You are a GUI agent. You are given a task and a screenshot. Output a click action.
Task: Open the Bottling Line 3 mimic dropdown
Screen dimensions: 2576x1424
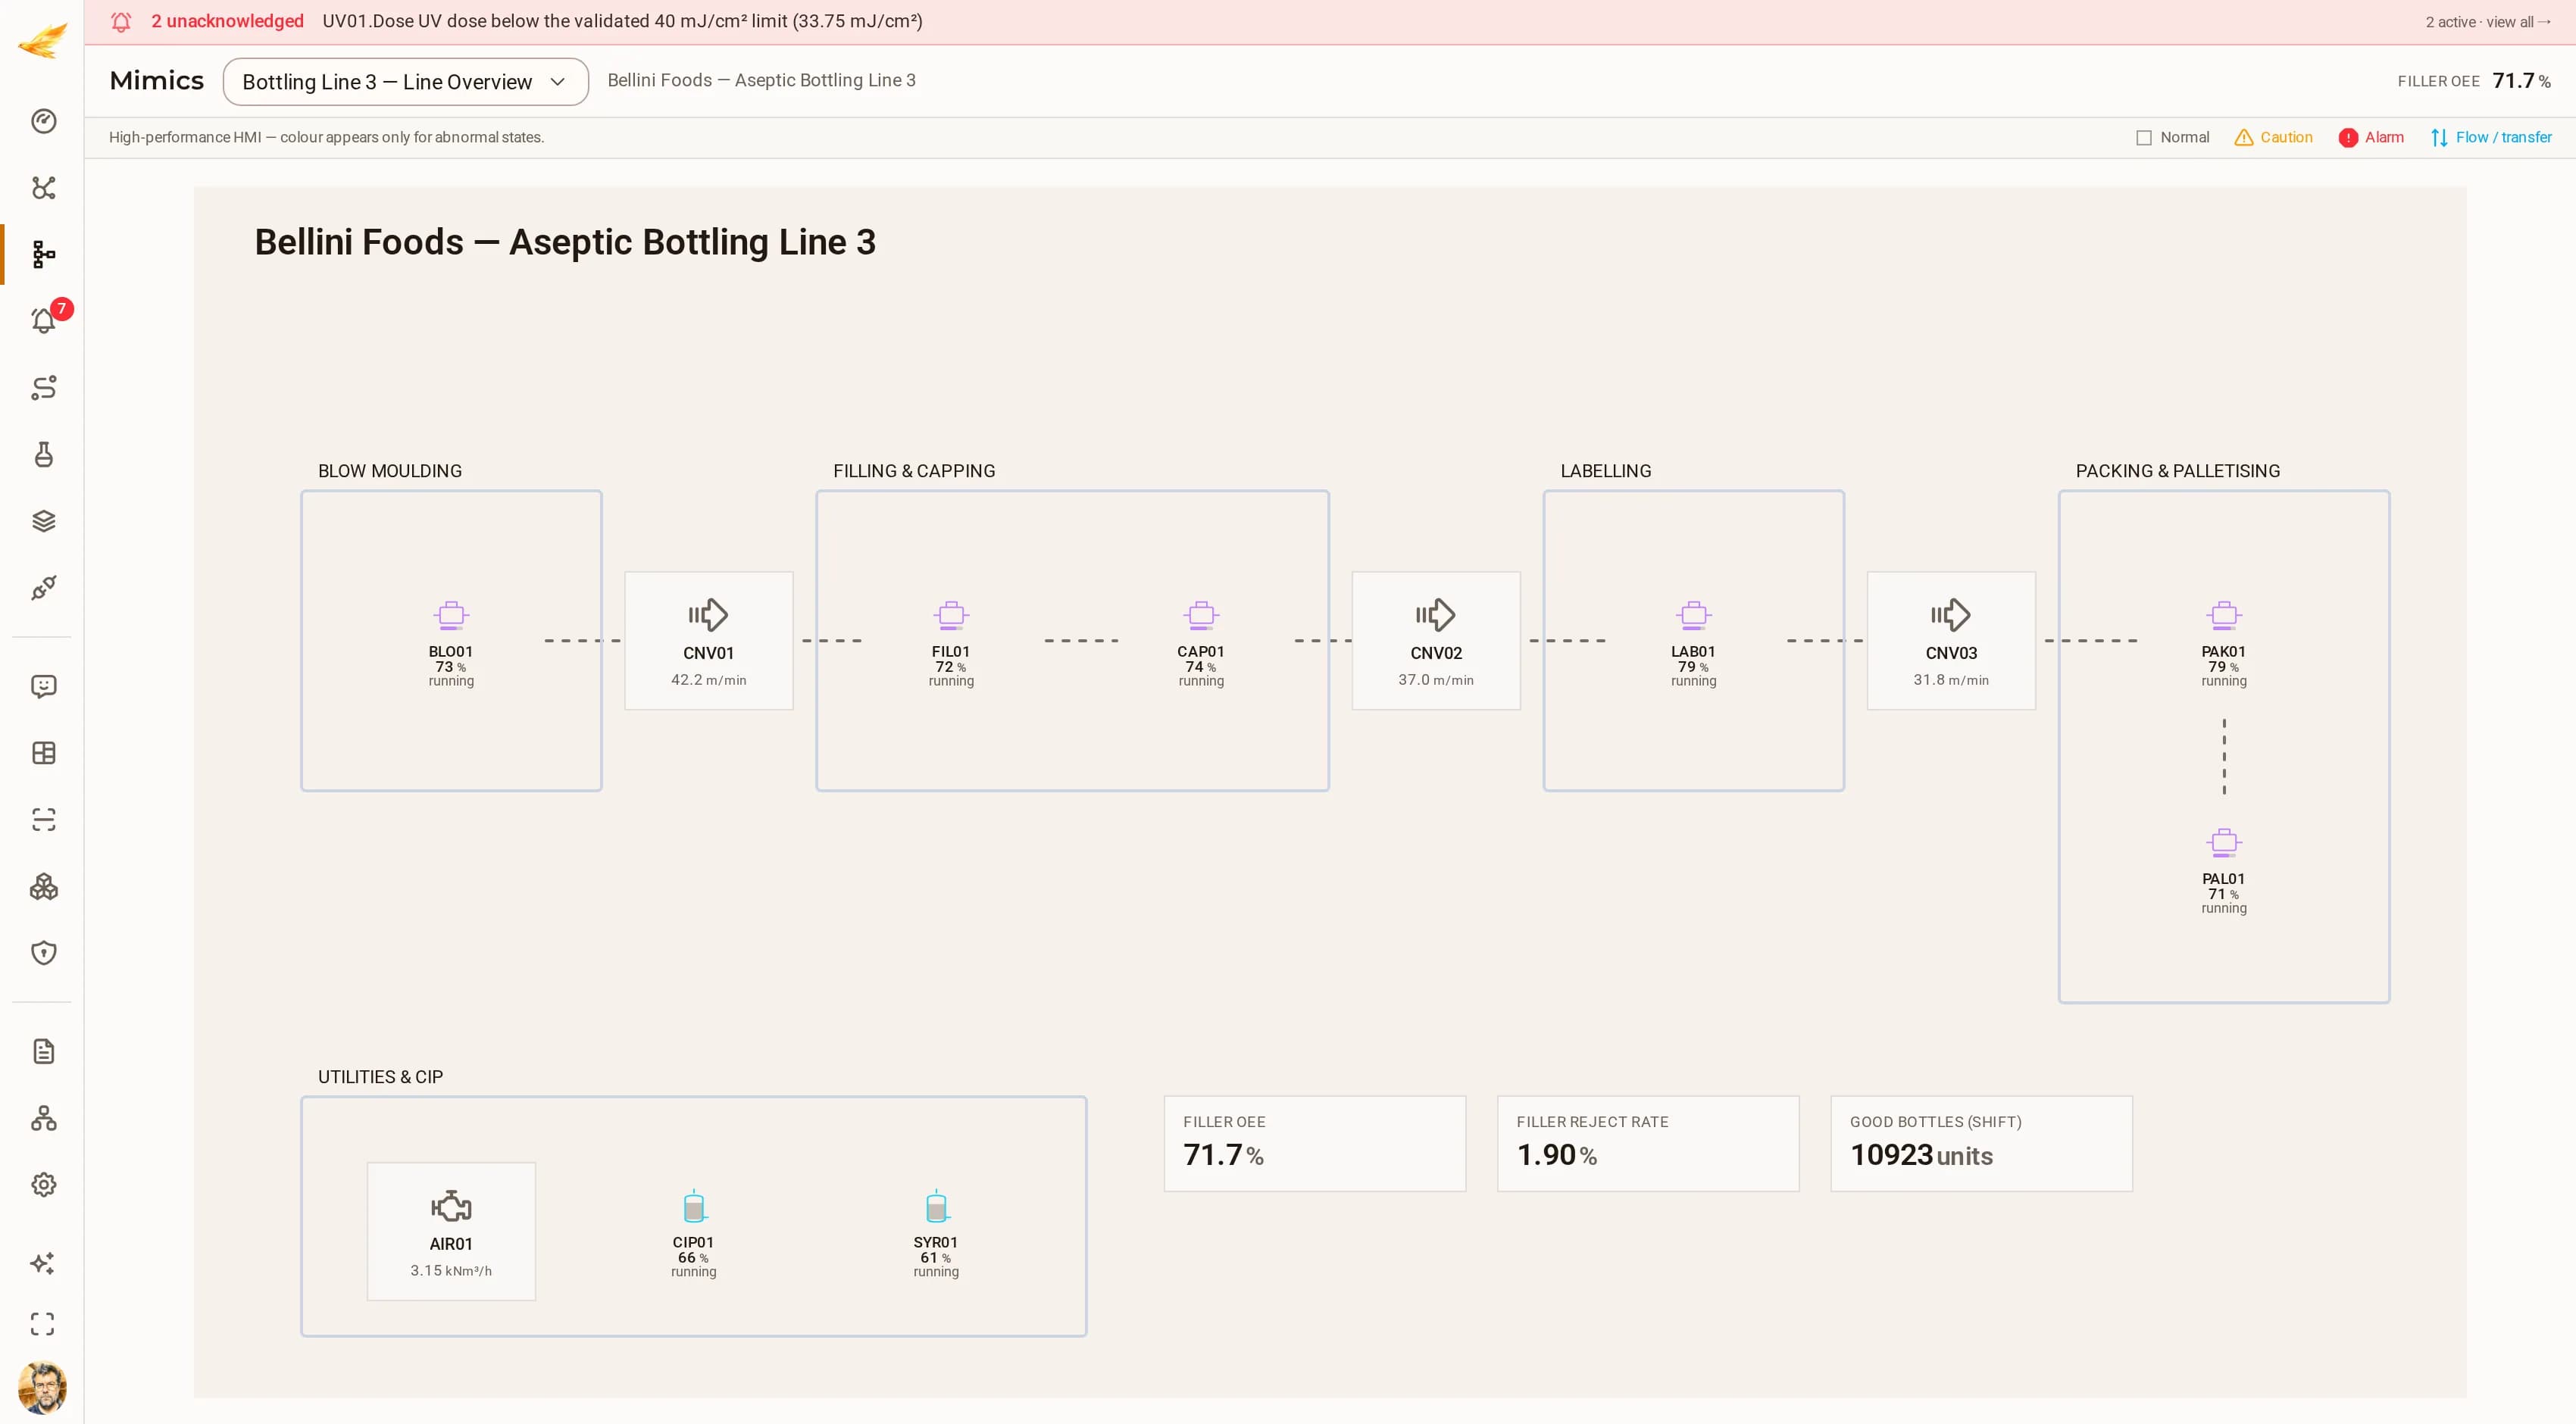[405, 82]
